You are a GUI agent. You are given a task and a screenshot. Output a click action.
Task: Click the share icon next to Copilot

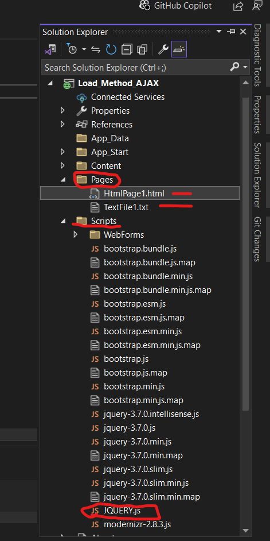point(238,6)
